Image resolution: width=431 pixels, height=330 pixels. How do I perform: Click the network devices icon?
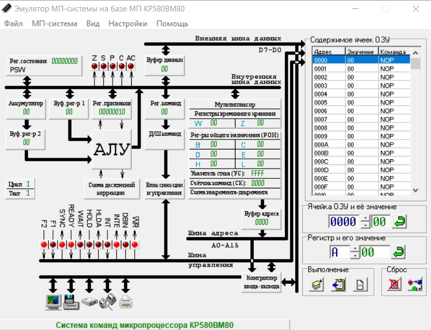point(108,302)
